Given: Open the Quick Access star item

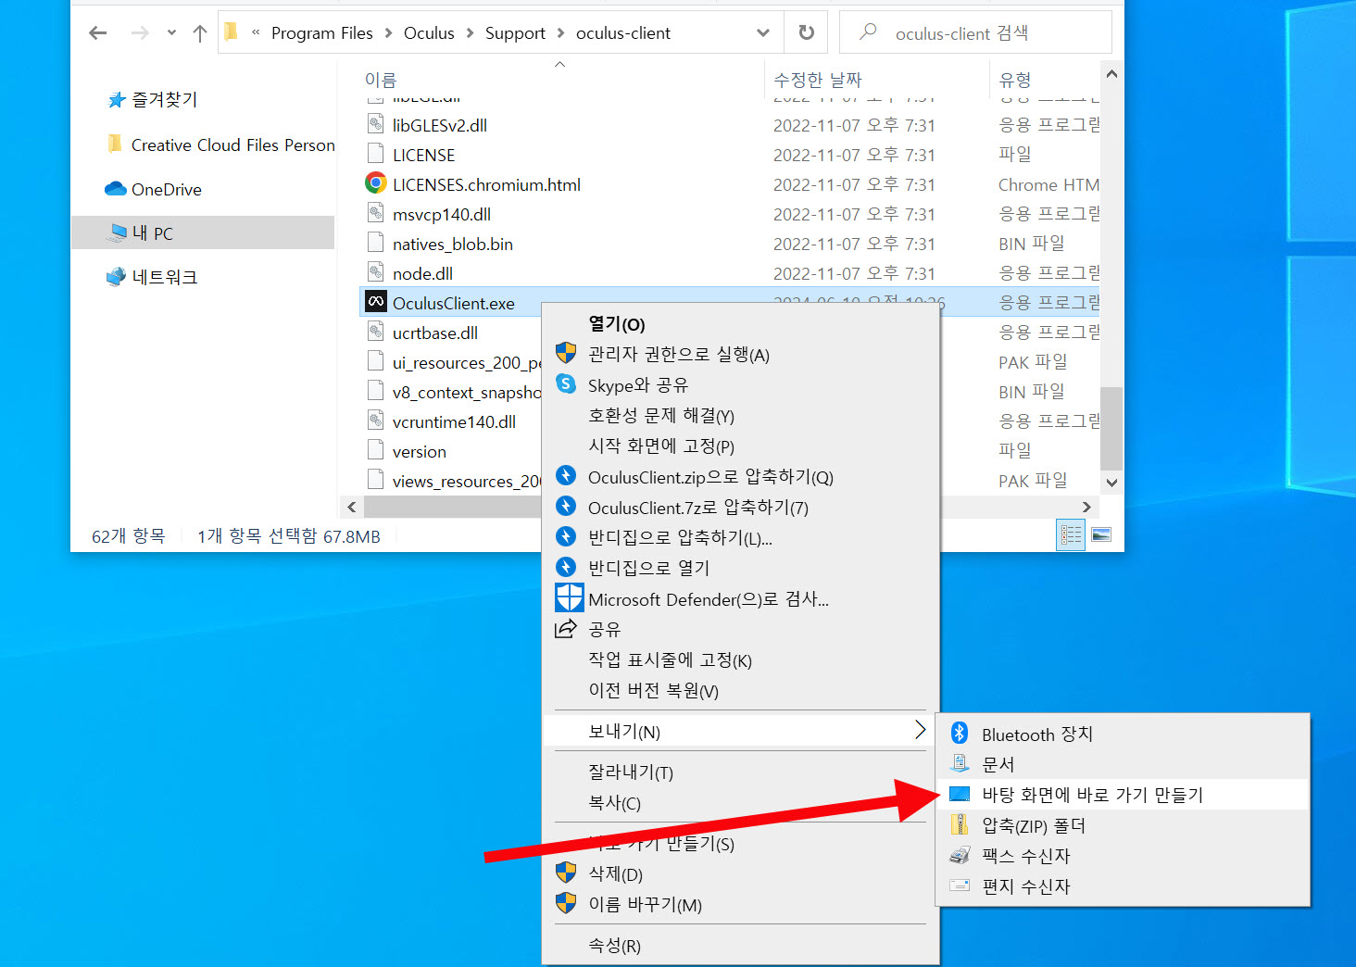Looking at the screenshot, I should 153,99.
